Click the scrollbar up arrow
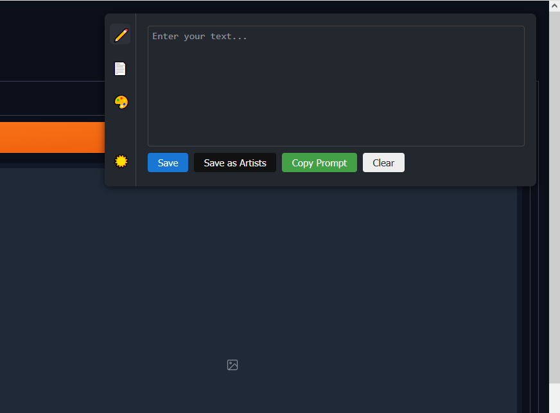Image resolution: width=560 pixels, height=413 pixels. click(555, 6)
